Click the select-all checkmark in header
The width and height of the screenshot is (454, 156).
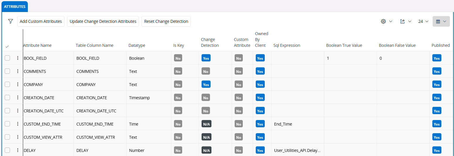[x=7, y=46]
